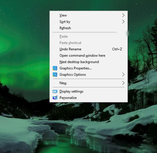The height and width of the screenshot is (153, 157).
Task: Expand the Graphics Options submenu arrow
Action: pos(123,75)
